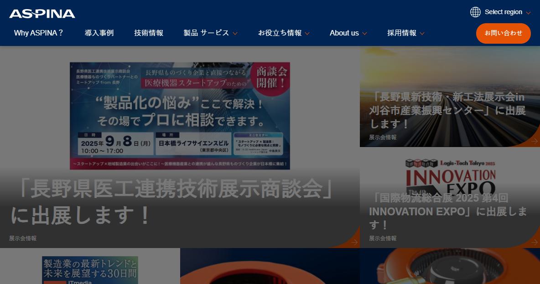Image resolution: width=540 pixels, height=284 pixels.
Task: Expand the お役立ち情報 chevron
Action: coord(307,34)
